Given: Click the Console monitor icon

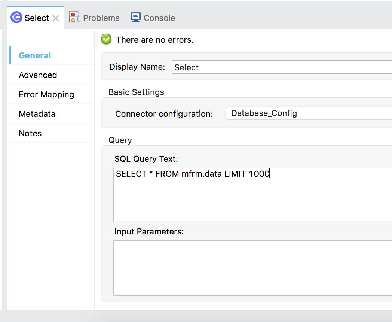Looking at the screenshot, I should [x=135, y=17].
